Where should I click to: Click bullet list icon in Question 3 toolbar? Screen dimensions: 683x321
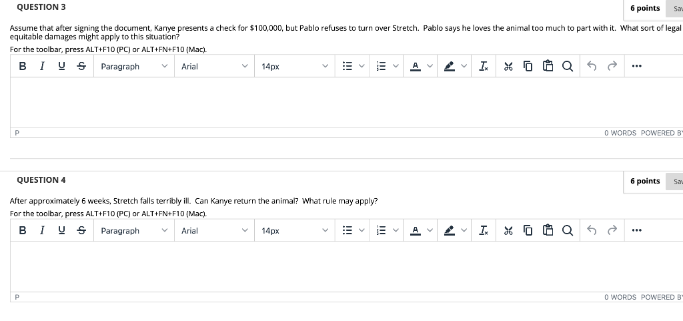tap(347, 66)
